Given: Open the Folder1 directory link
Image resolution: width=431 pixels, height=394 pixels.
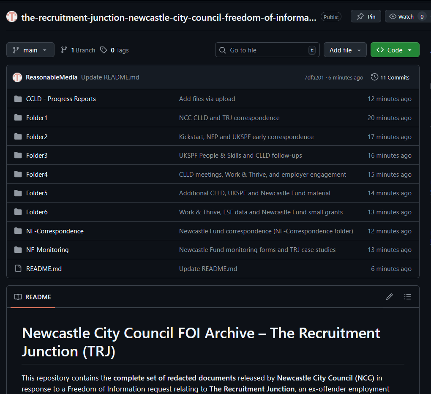Looking at the screenshot, I should point(37,118).
